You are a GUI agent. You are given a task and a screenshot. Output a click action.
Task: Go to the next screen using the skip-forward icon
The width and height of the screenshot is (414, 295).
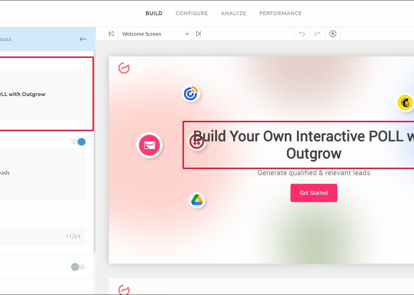[x=198, y=34]
